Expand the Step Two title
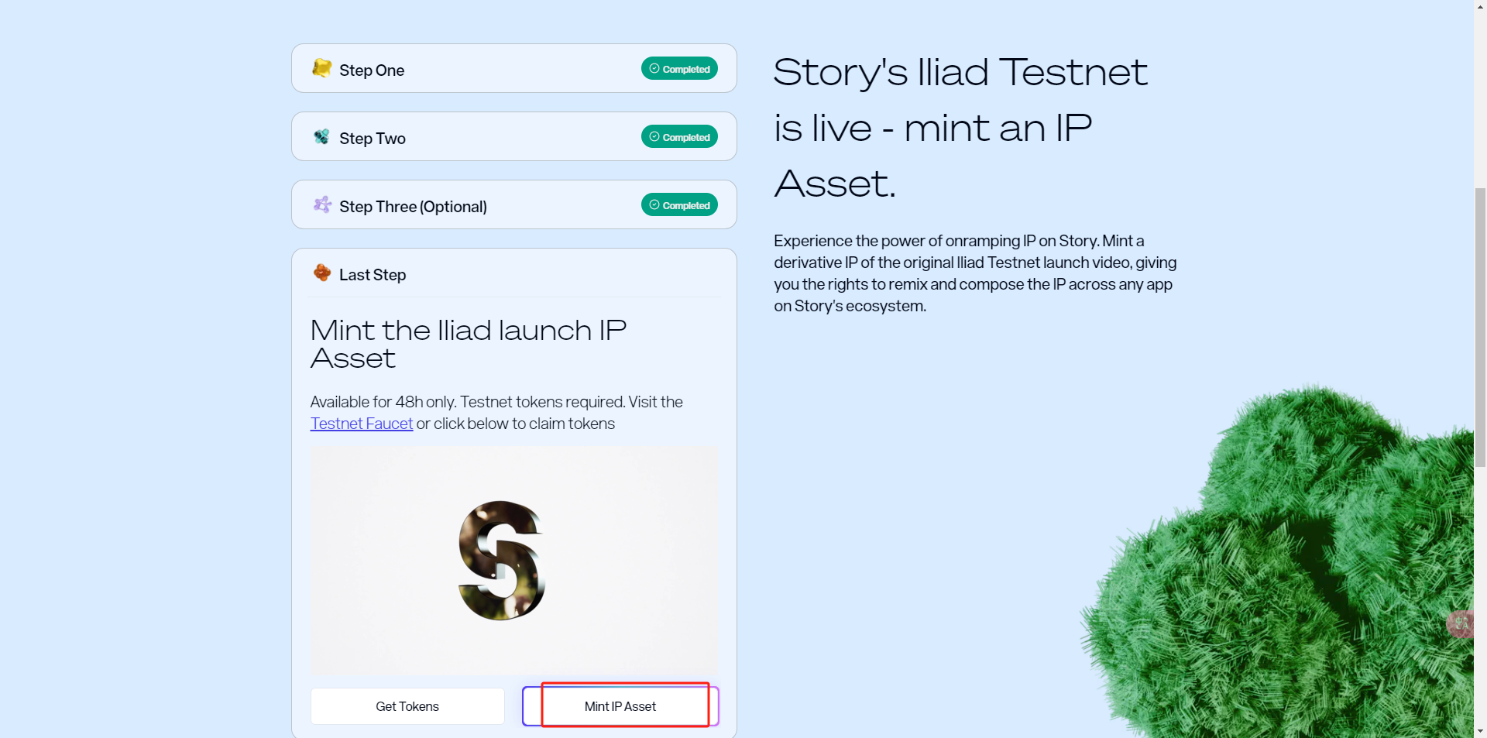This screenshot has height=738, width=1487. tap(373, 139)
